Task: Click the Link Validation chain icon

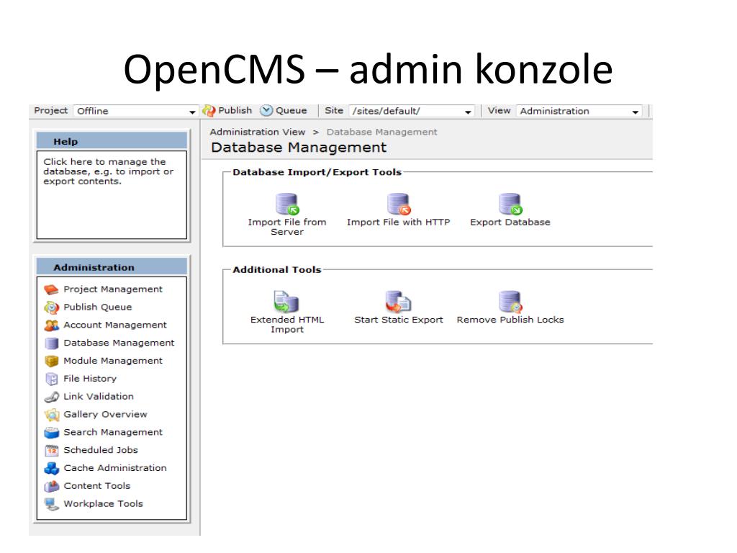Action: [x=51, y=397]
